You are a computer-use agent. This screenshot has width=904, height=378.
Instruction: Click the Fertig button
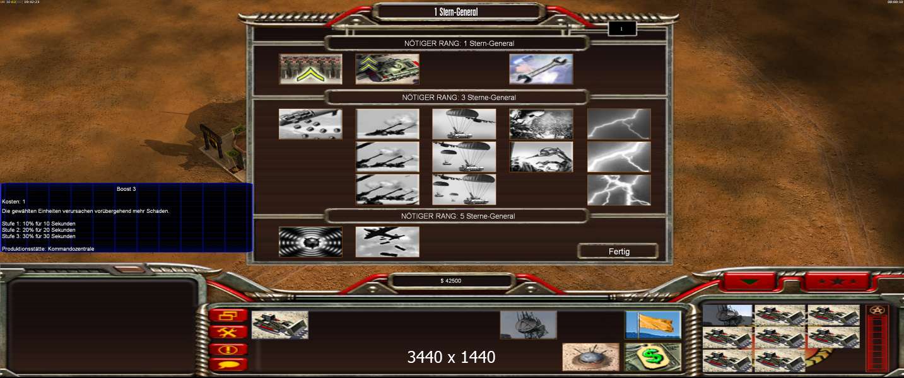pos(618,251)
